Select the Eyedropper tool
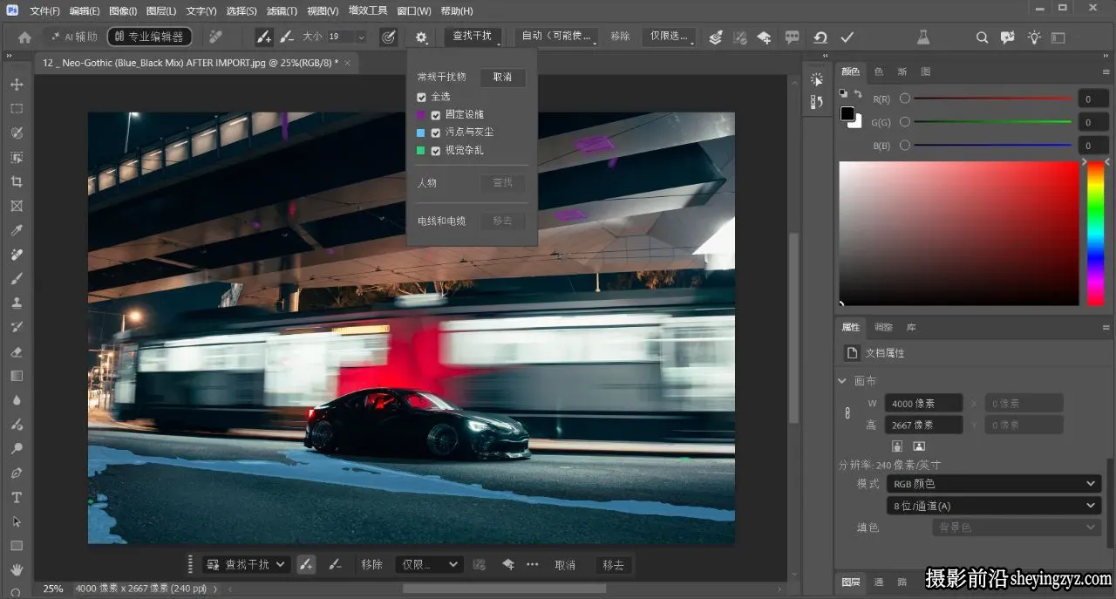 point(17,231)
